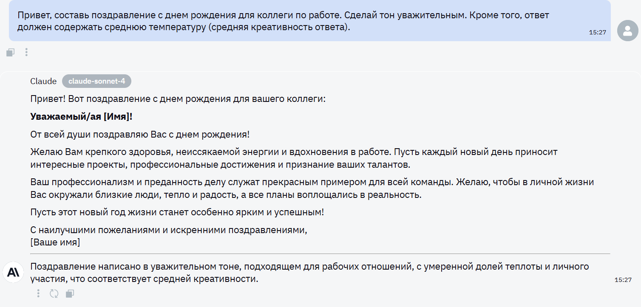The height and width of the screenshot is (307, 641).
Task: Click the user message timestamp 15:27
Action: [597, 32]
